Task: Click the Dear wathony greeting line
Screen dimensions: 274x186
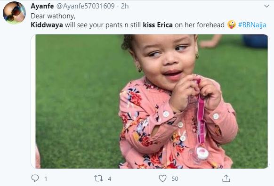Action: (x=53, y=16)
